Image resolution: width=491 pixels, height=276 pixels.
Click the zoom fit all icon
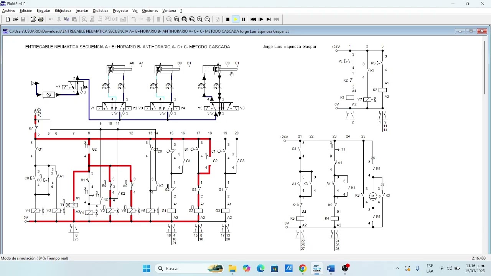pos(185,19)
